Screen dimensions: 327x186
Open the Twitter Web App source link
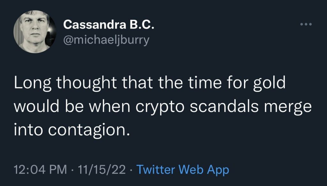tap(183, 169)
